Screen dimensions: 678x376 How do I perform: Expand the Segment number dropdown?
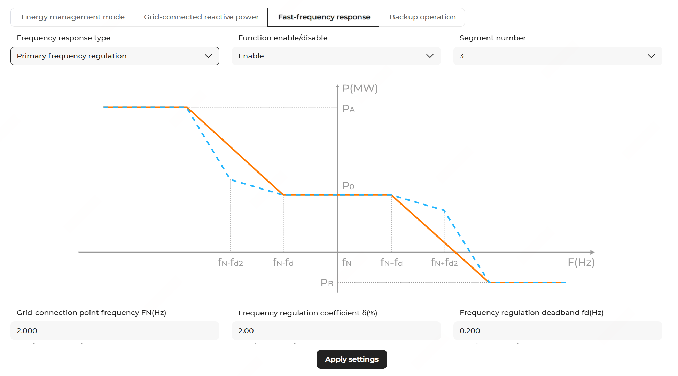[x=558, y=56]
